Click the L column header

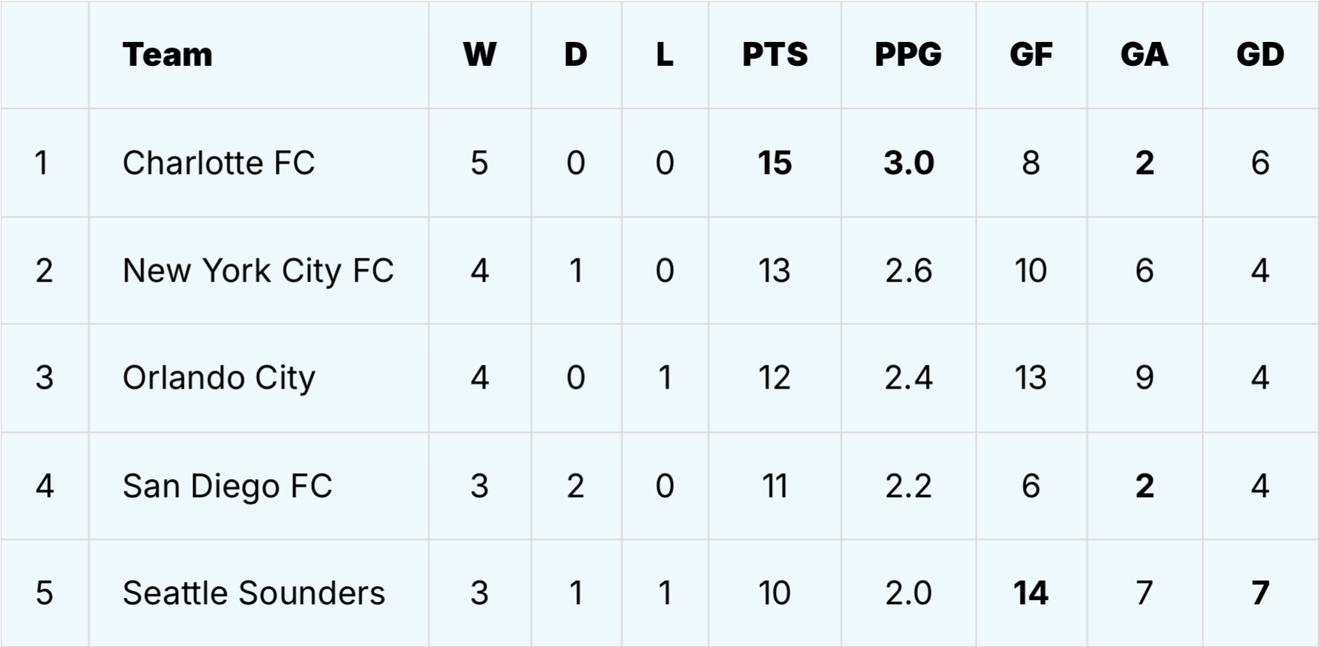coord(665,55)
